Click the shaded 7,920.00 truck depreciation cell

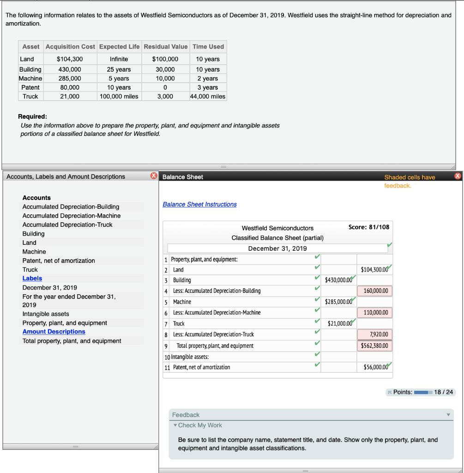coord(375,334)
